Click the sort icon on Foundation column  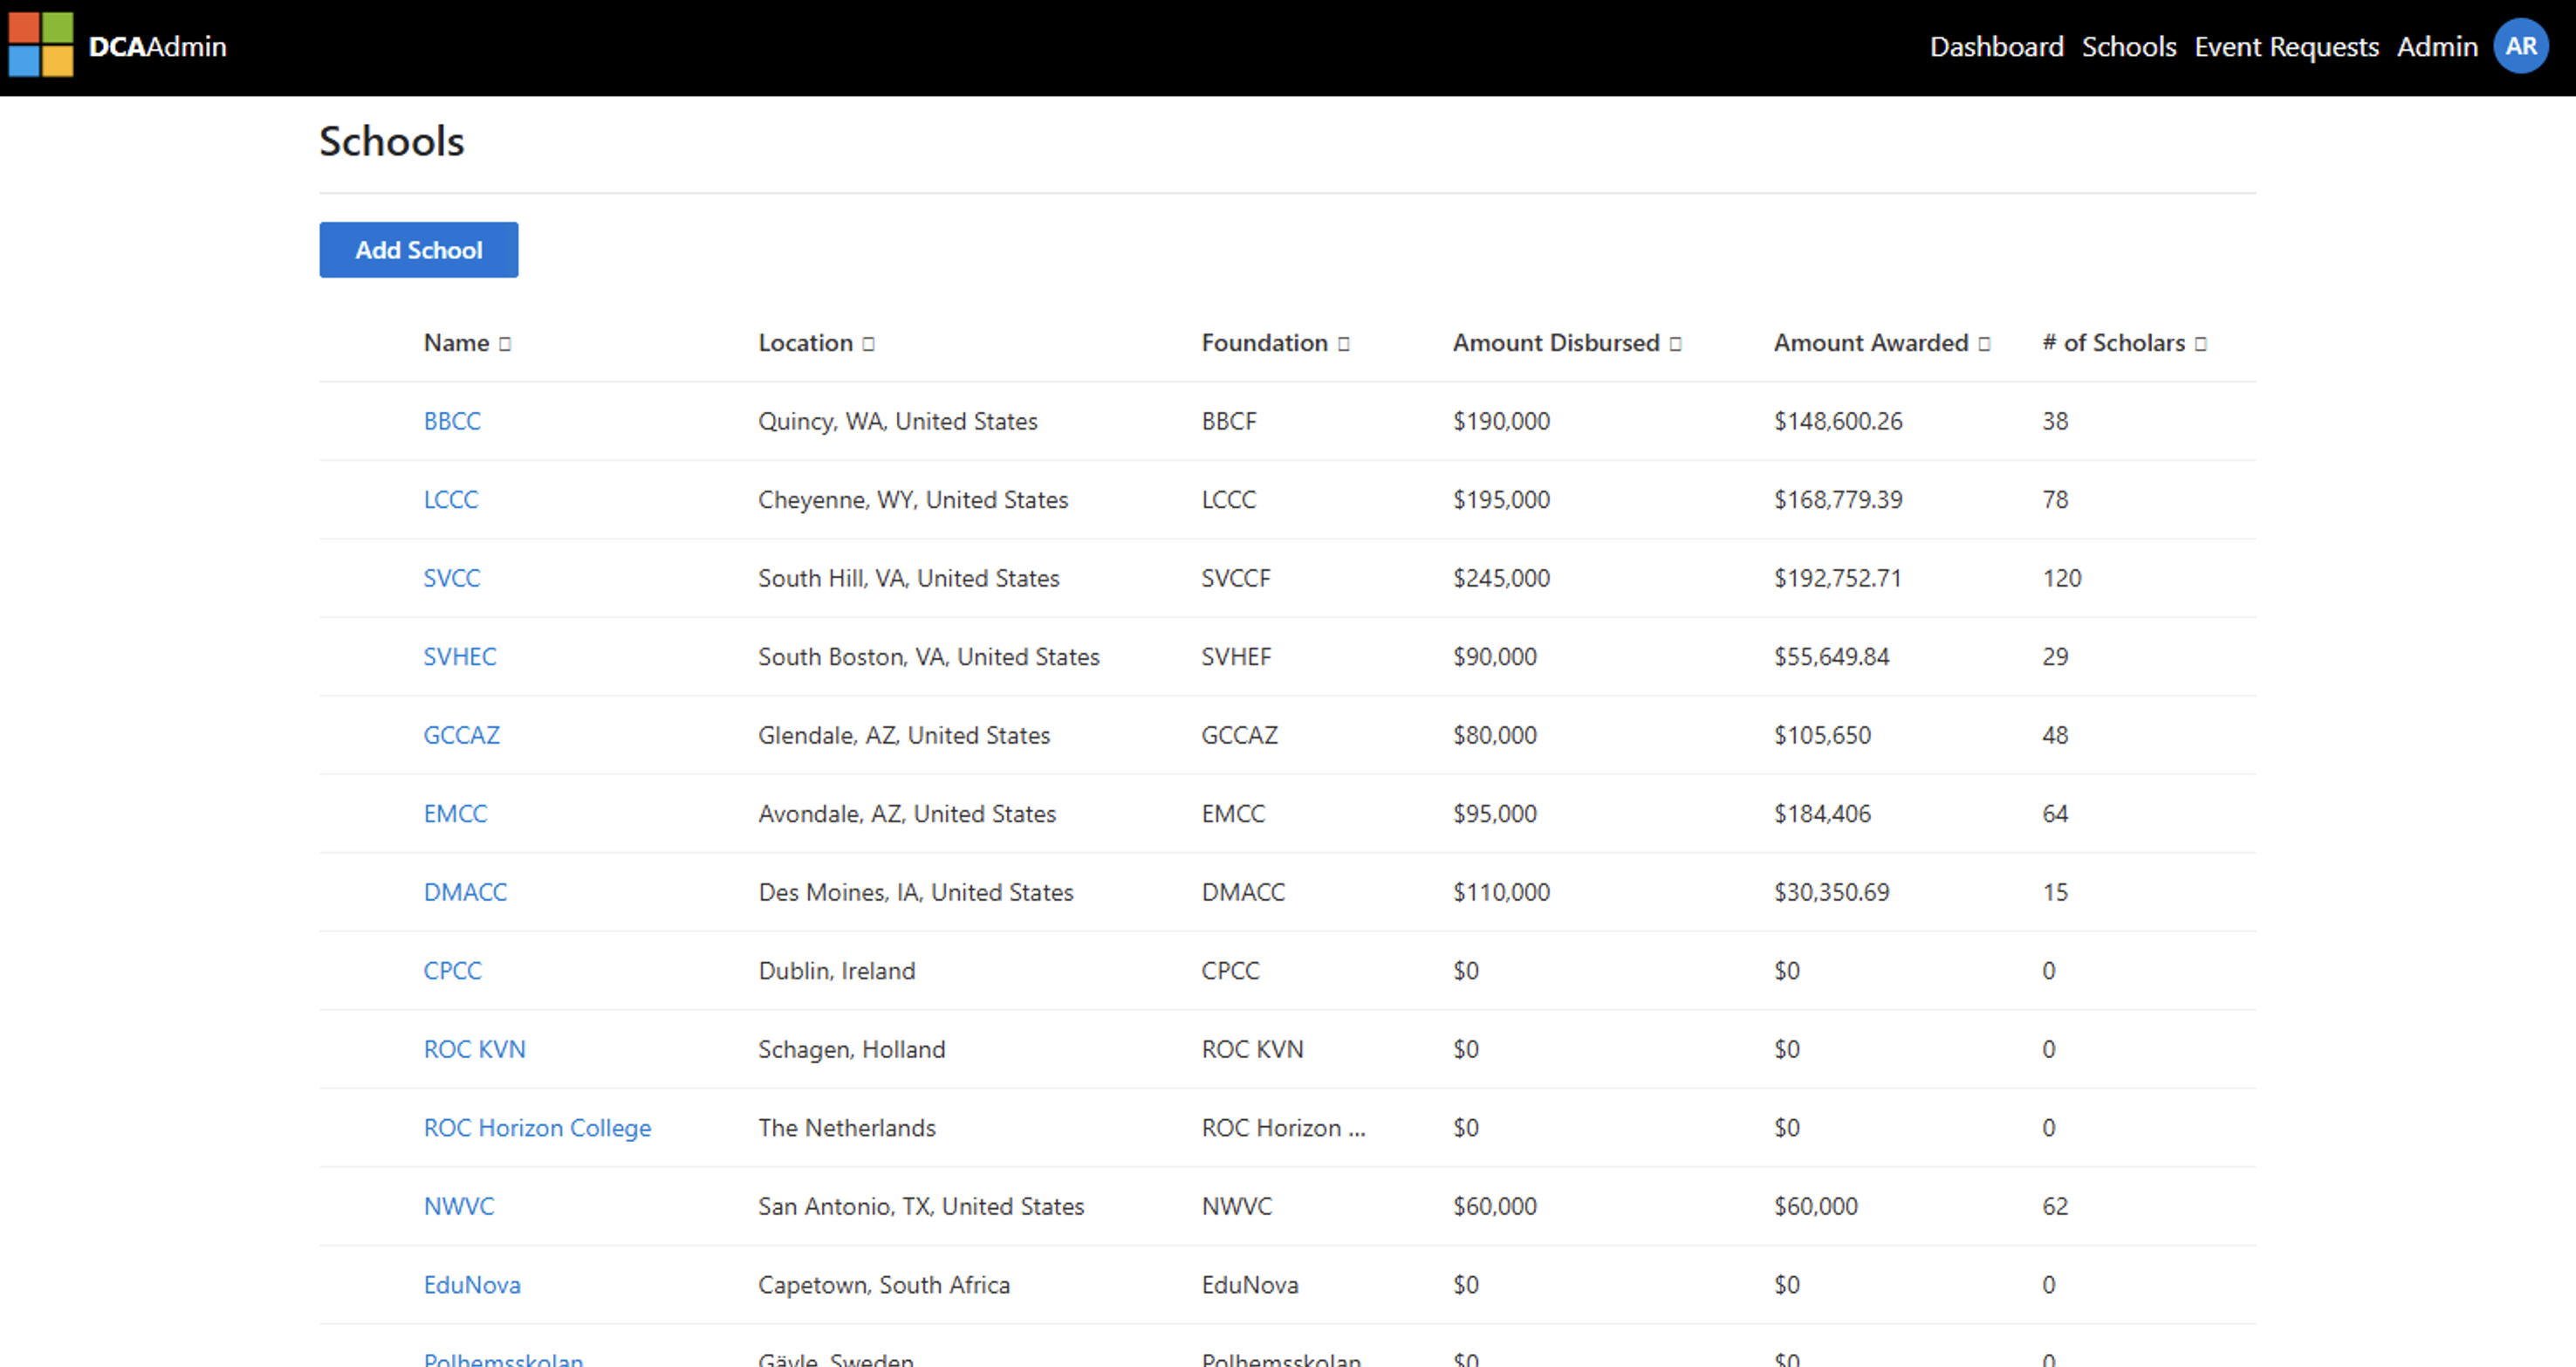[x=1344, y=343]
